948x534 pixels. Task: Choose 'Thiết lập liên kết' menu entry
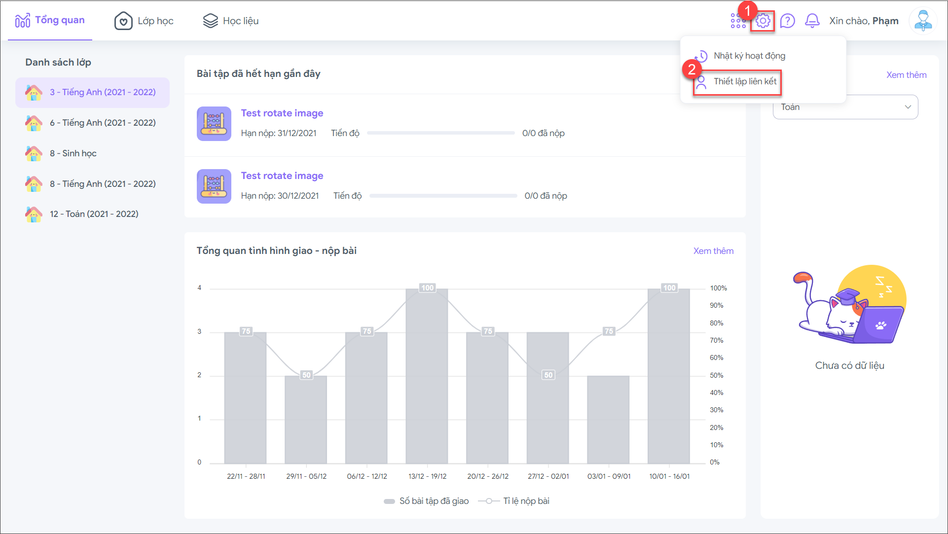(745, 81)
